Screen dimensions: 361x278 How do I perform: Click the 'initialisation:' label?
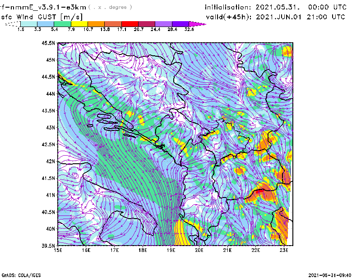click(x=228, y=7)
